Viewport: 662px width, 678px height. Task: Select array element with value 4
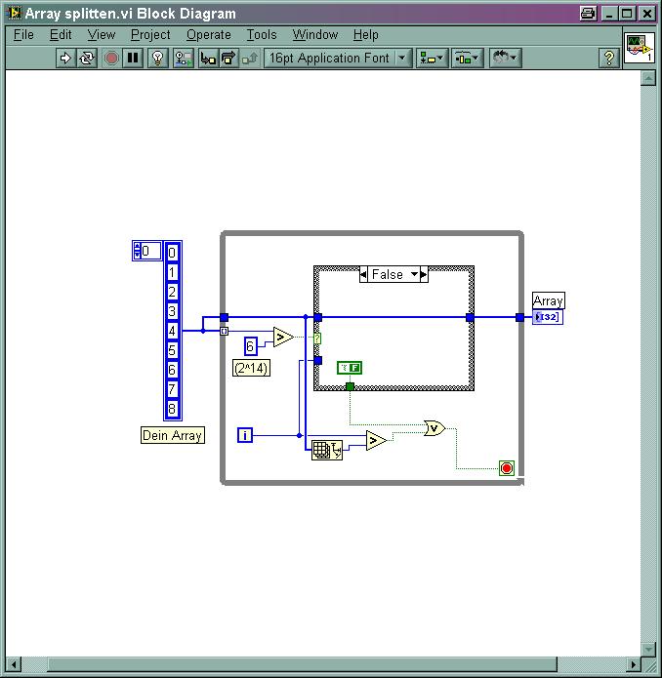[x=172, y=331]
